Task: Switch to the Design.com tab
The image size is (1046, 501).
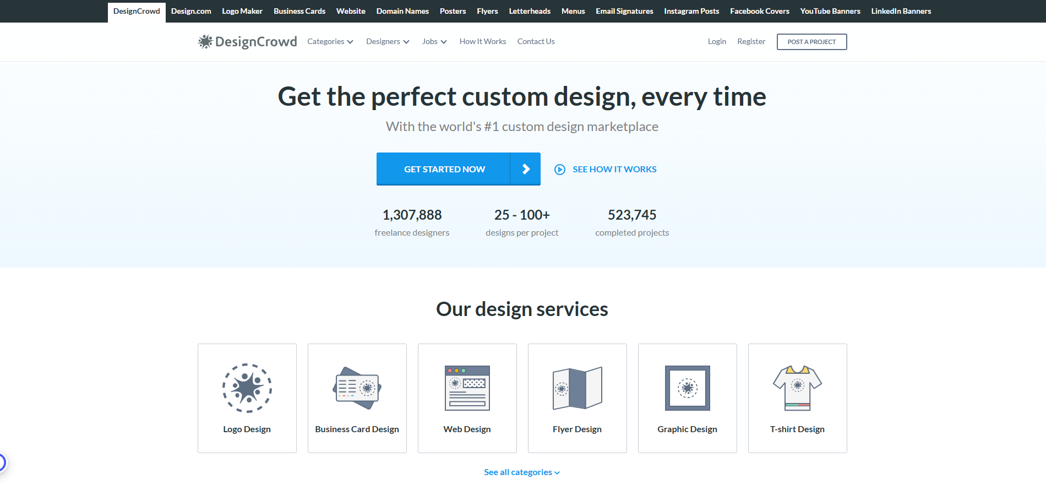Action: [x=190, y=10]
